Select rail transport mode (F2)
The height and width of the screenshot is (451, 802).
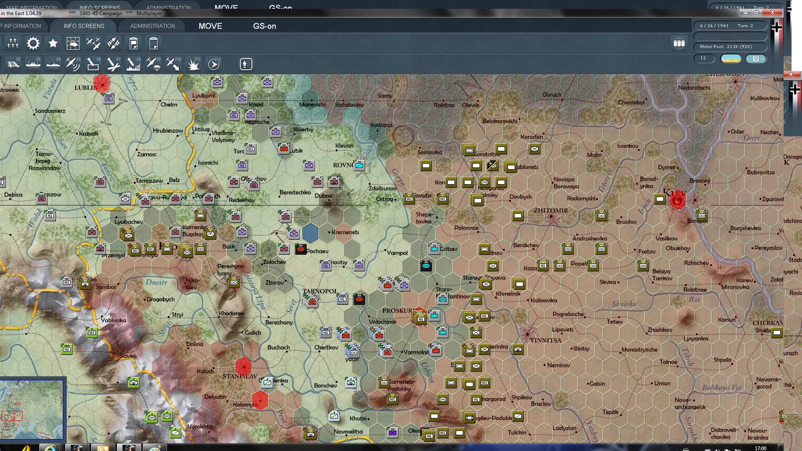13,64
